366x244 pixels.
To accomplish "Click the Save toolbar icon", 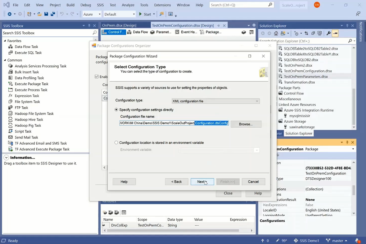I will point(46,14).
